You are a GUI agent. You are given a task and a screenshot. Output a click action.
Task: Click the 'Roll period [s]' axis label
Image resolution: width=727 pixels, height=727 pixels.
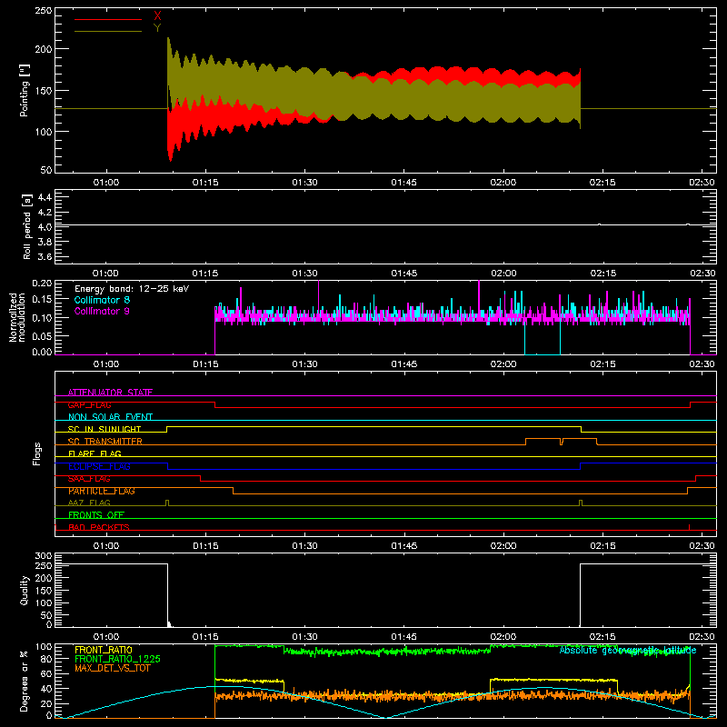[27, 226]
